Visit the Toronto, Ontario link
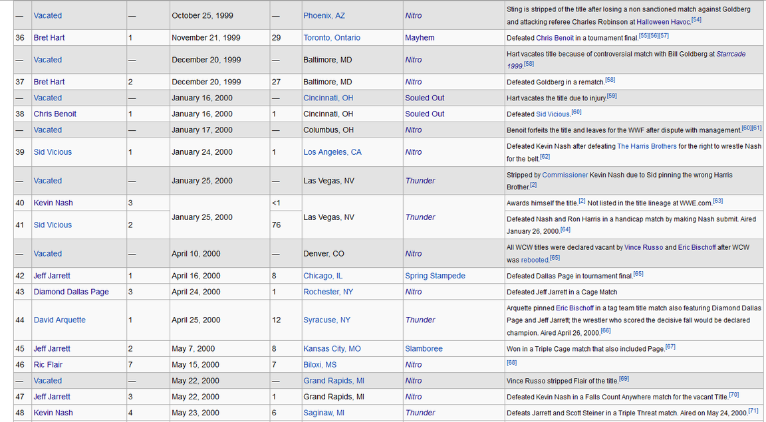This screenshot has height=422, width=766. [332, 38]
